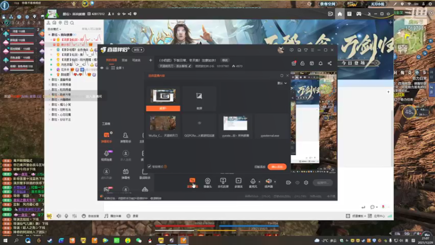Click the notification bell in live companion
This screenshot has width=435, height=245.
tap(320, 63)
